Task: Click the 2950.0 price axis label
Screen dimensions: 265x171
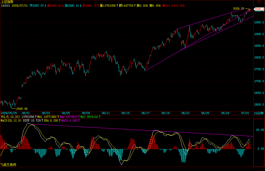Action: (x=259, y=22)
